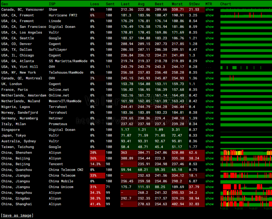Select the 'Canada, BC, Vancouver' geo cell
Viewport: 272px width, 219px height.
pos(23,10)
